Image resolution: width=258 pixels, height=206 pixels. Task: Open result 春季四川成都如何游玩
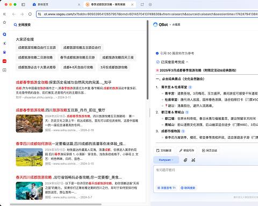pyautogui.click(x=71, y=144)
